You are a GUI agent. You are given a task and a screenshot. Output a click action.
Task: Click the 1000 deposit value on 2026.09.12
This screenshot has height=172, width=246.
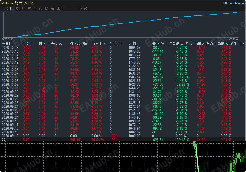[114, 136]
